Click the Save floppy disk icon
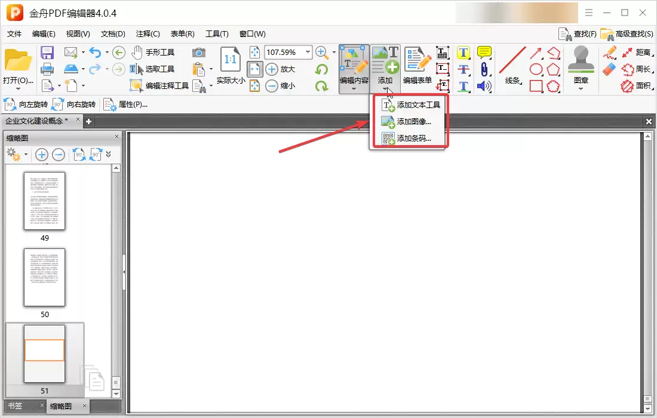The width and height of the screenshot is (657, 418). (x=47, y=53)
